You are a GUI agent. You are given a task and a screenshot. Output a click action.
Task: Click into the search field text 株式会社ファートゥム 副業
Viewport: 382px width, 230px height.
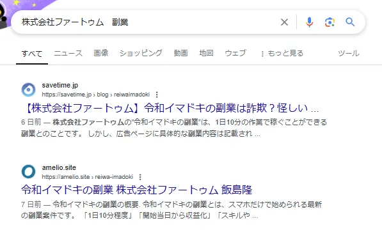75,22
